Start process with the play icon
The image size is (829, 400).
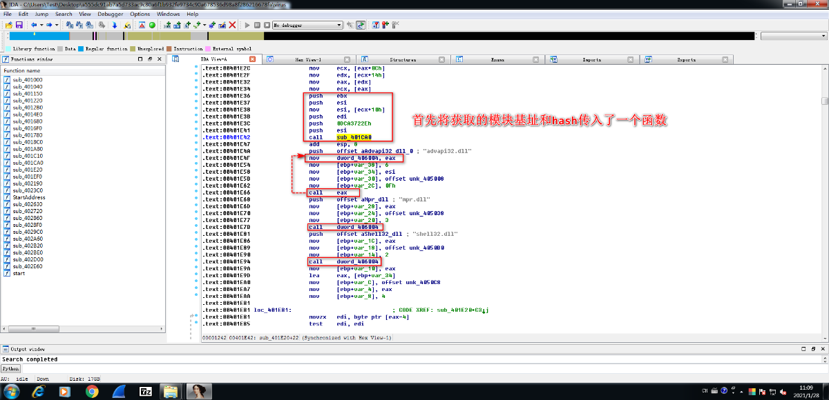pyautogui.click(x=247, y=25)
